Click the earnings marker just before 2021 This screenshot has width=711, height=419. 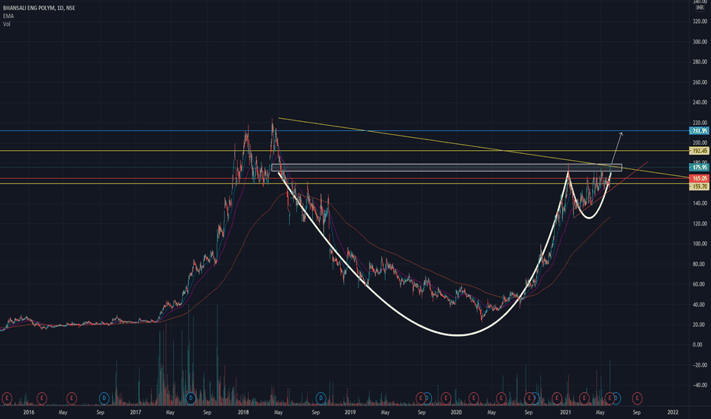click(556, 398)
